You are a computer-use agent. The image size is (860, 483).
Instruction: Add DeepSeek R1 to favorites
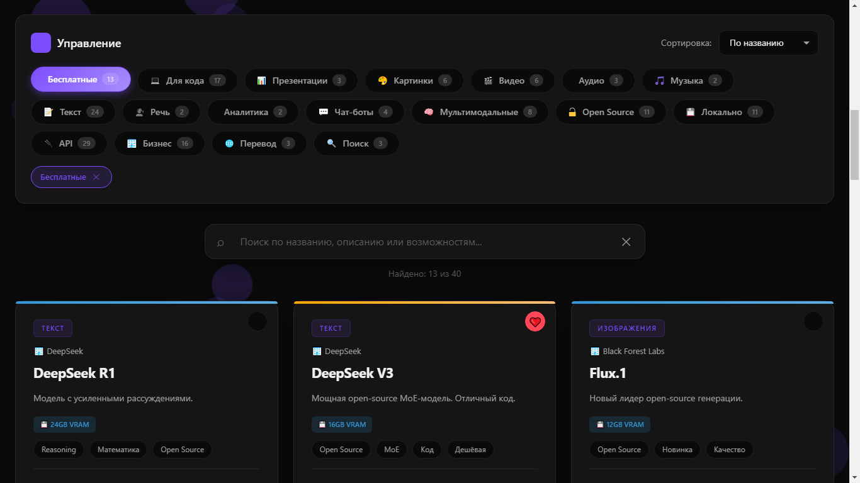(257, 321)
